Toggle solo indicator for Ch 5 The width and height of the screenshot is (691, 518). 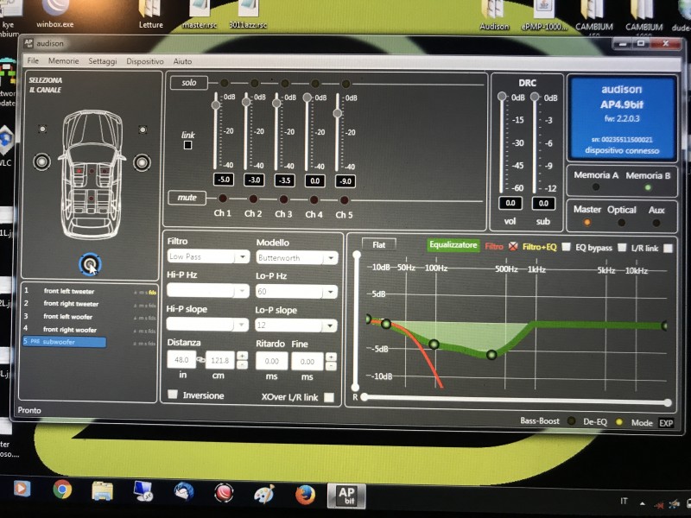pos(345,84)
